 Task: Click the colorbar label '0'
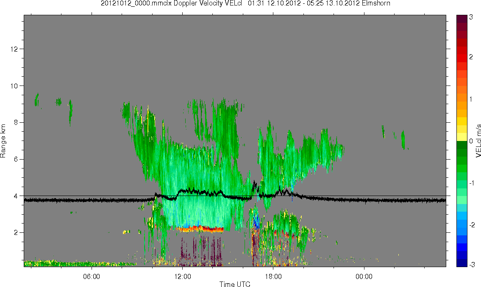(x=471, y=141)
